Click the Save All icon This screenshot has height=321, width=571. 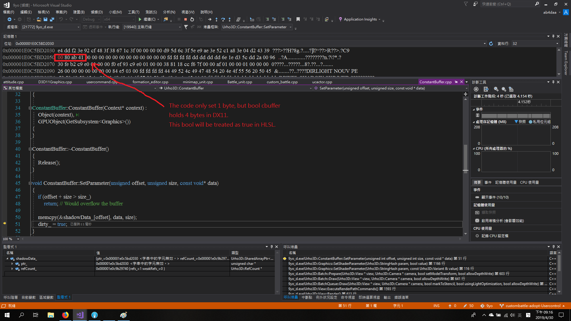[x=52, y=19]
